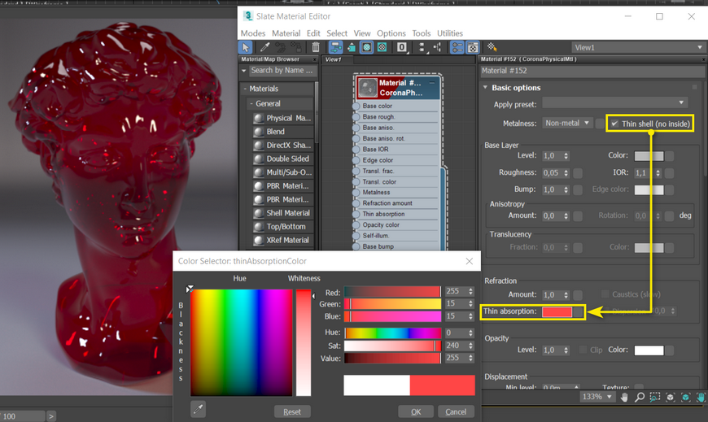
Task: Enable the Opacity Clip checkbox
Action: point(583,350)
